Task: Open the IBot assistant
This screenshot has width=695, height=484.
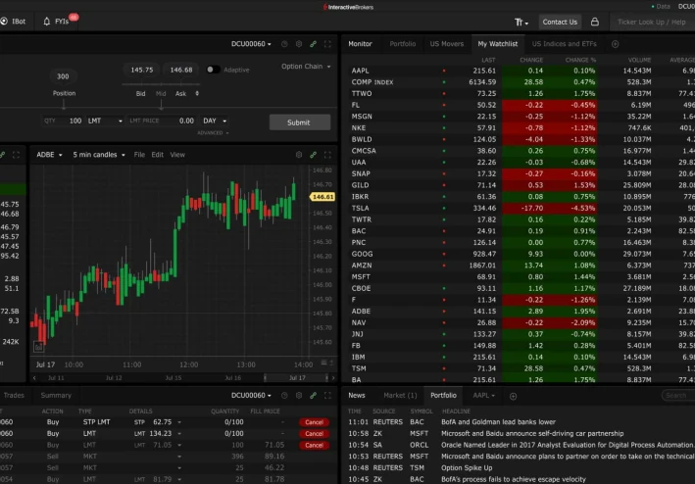Action: [x=14, y=22]
